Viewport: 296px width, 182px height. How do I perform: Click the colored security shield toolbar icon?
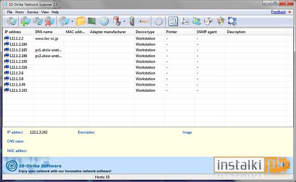pyautogui.click(x=221, y=21)
